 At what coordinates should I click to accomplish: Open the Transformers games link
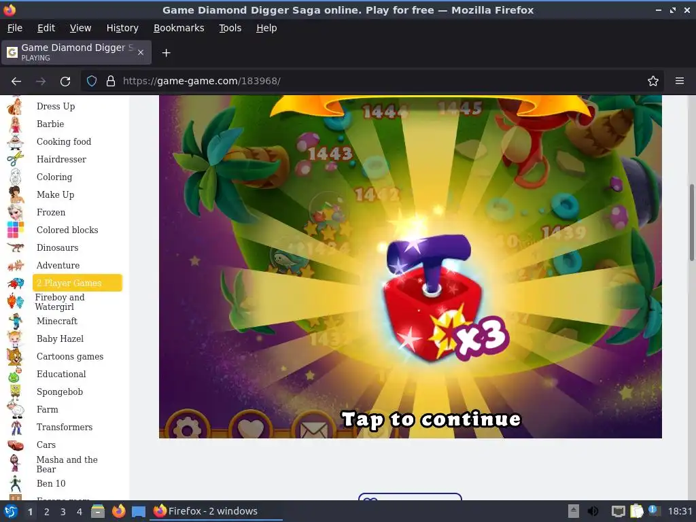pyautogui.click(x=65, y=427)
